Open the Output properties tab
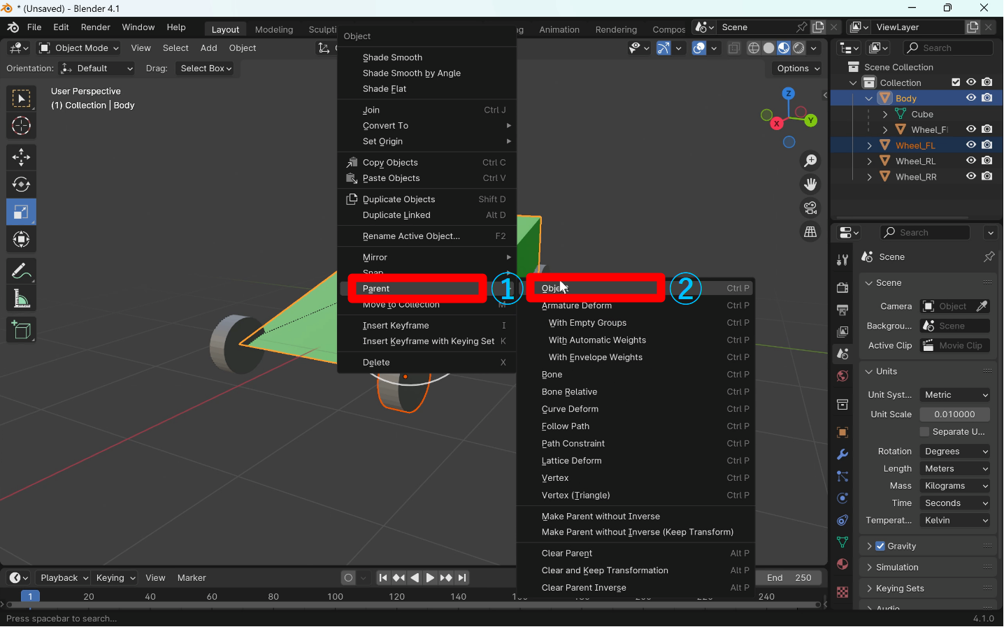 (x=842, y=310)
